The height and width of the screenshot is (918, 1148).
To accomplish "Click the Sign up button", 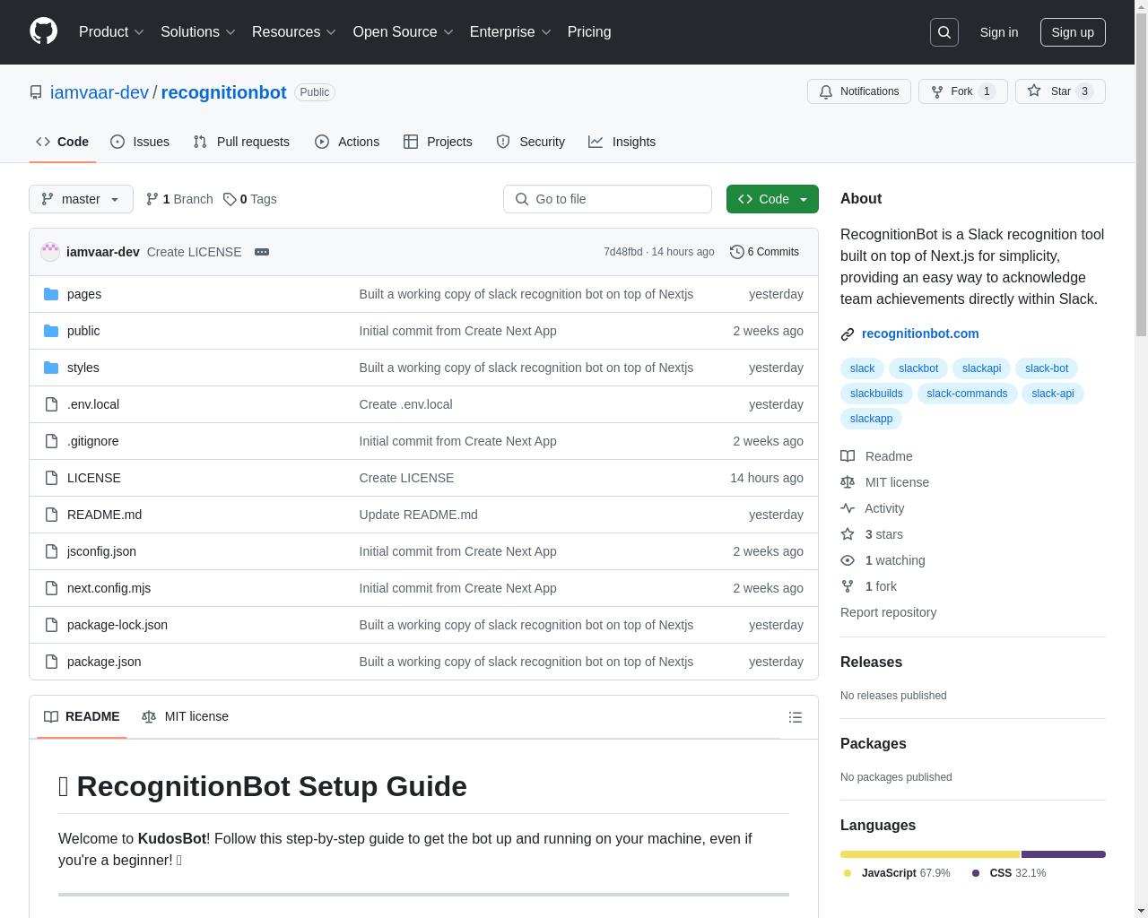I will (x=1073, y=32).
